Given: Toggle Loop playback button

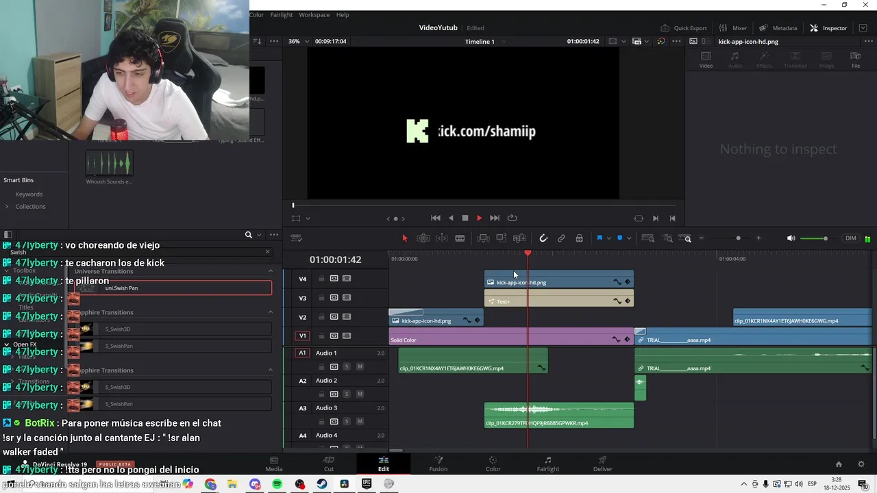Looking at the screenshot, I should (512, 218).
